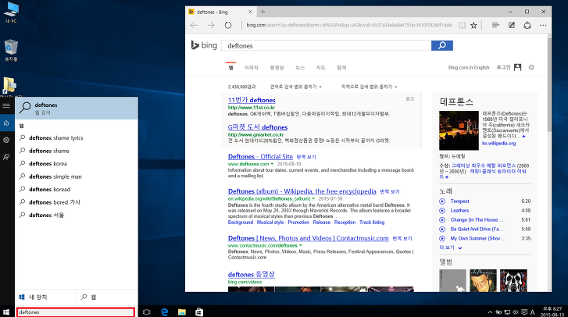Viewport: 568px width, 317px height.
Task: Play the Tempest song
Action: coord(442,201)
